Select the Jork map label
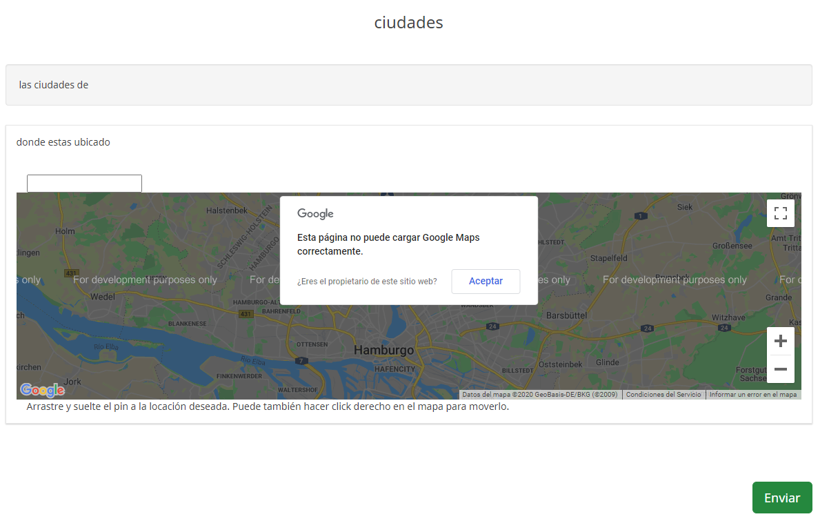The width and height of the screenshot is (829, 521). click(x=72, y=382)
